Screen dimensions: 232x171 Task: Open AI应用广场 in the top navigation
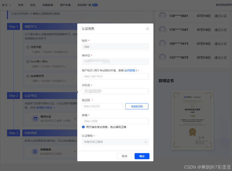(x=84, y=5)
